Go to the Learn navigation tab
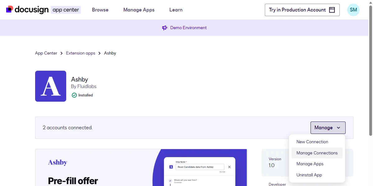 (176, 10)
